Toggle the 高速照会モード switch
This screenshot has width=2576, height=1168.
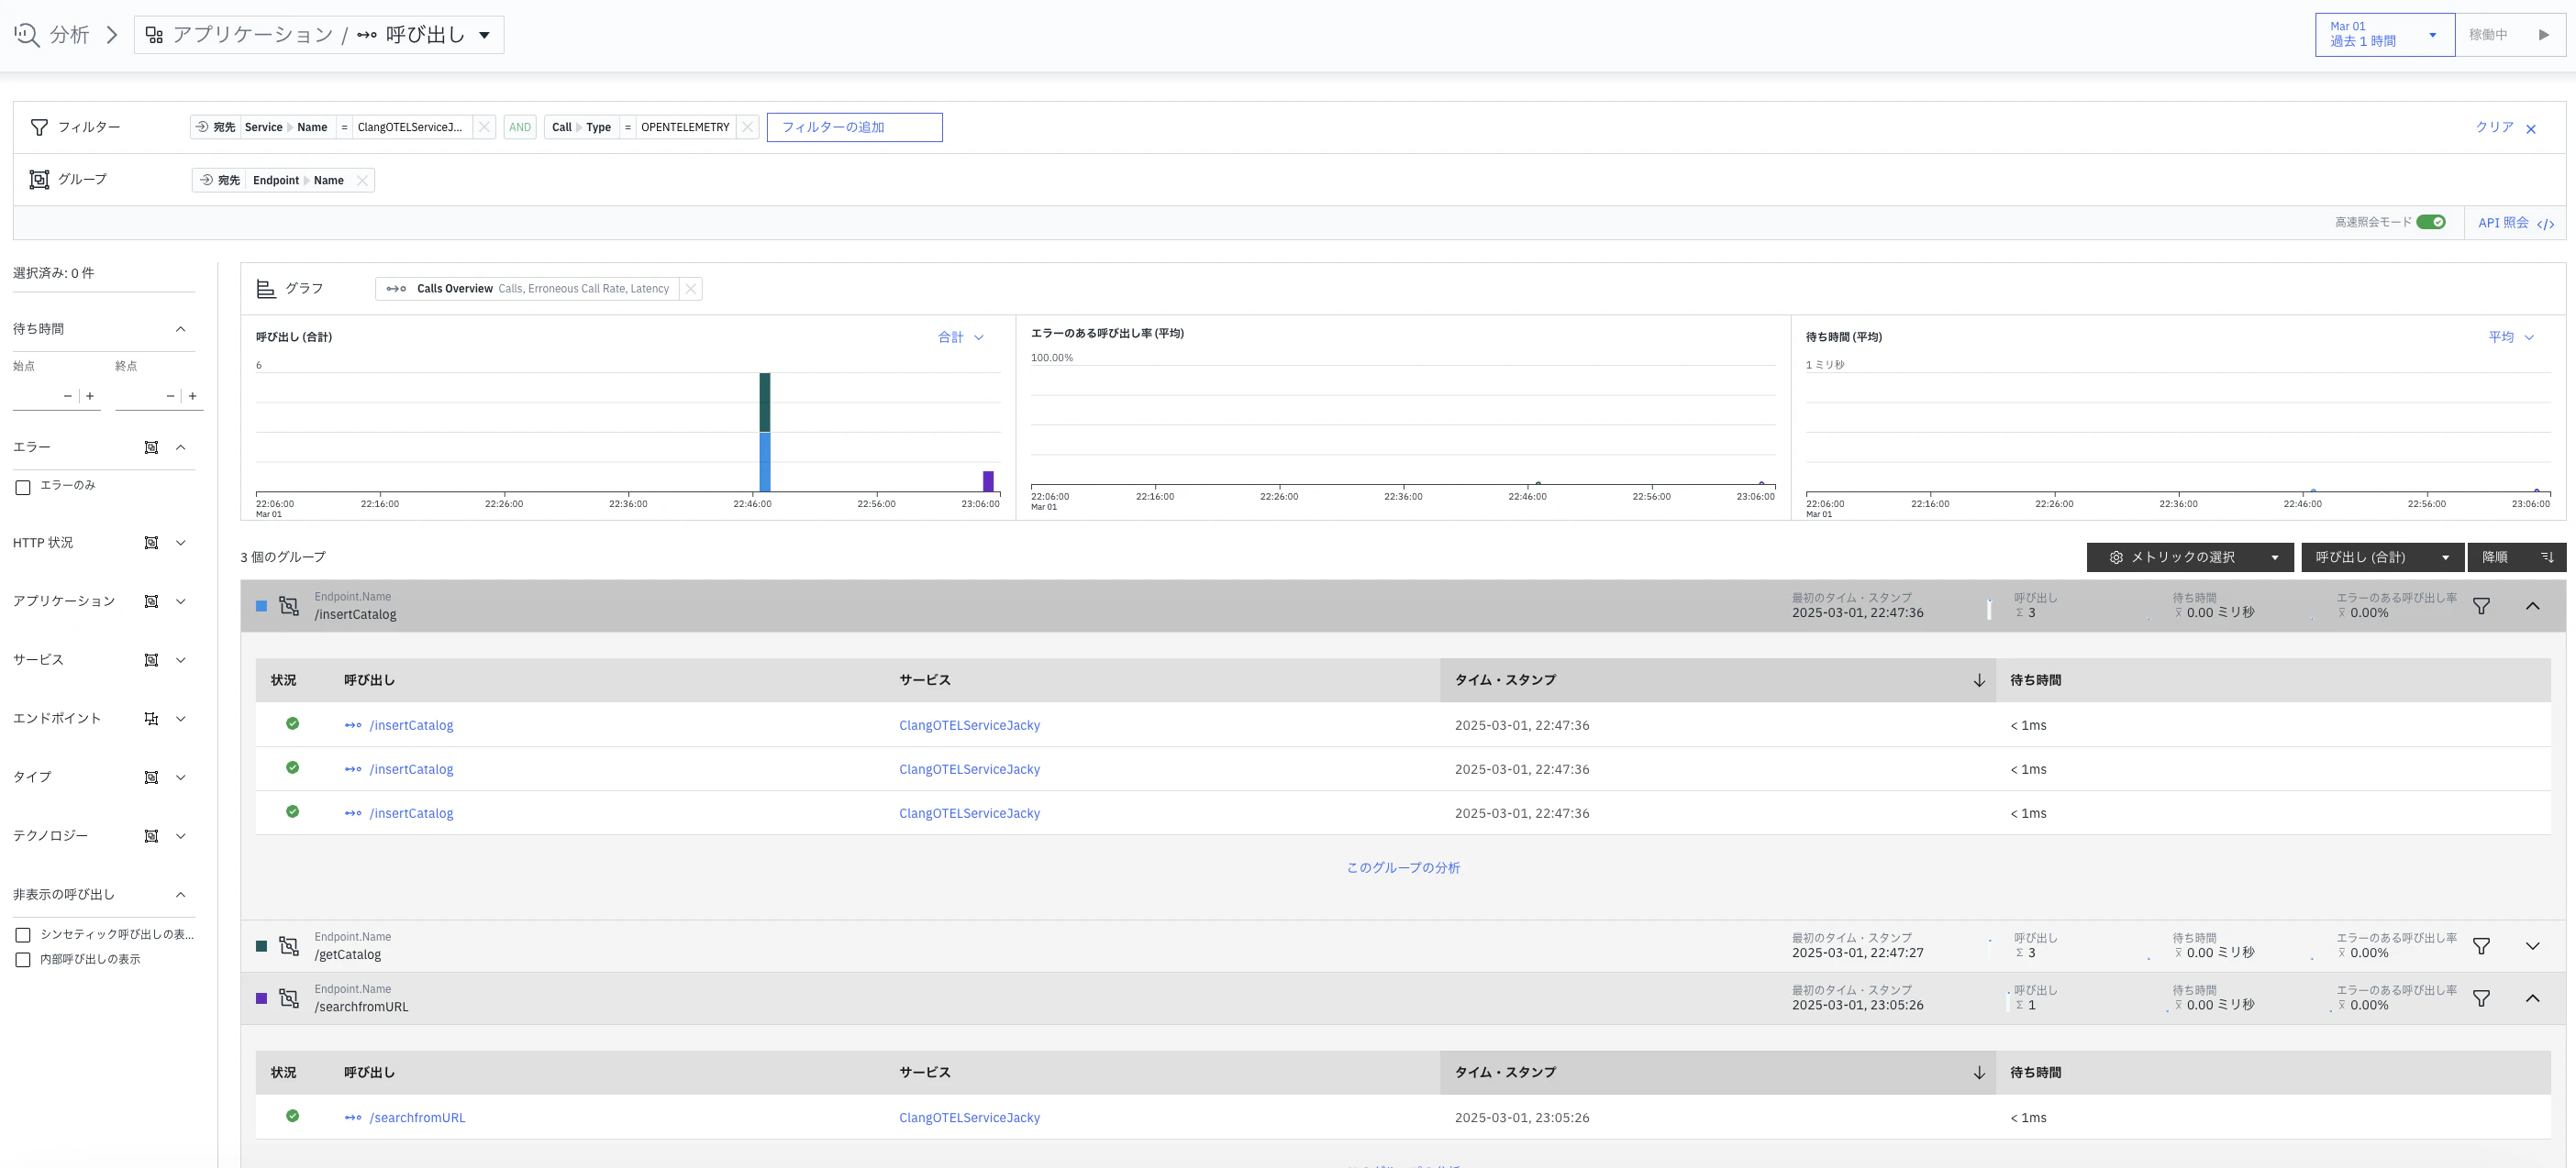2431,222
